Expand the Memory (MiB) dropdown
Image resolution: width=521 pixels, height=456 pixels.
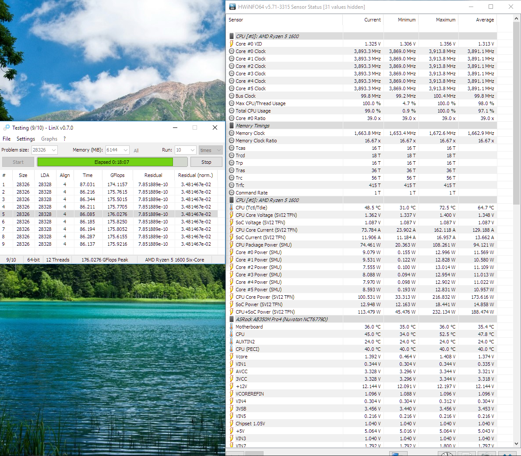(x=125, y=150)
